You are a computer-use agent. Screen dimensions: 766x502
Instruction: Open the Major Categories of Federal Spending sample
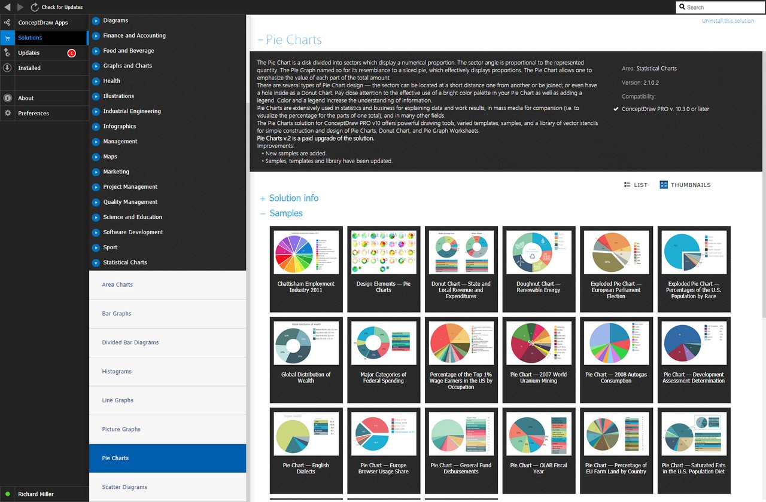[384, 360]
